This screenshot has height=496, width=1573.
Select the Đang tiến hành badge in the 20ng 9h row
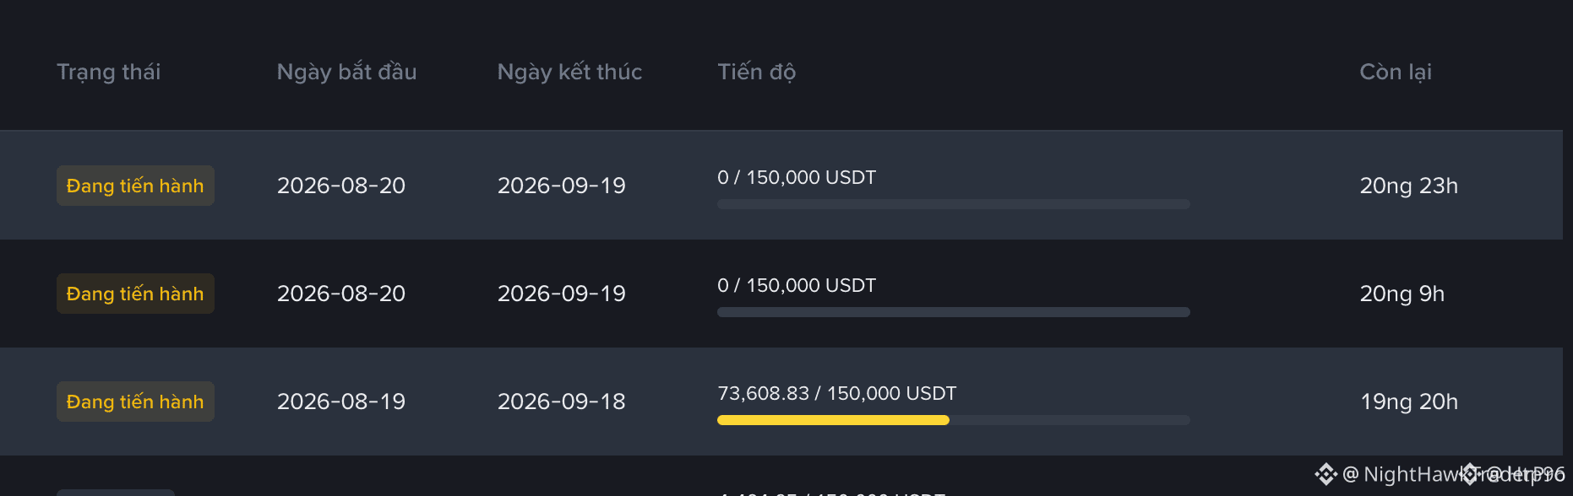pyautogui.click(x=135, y=294)
